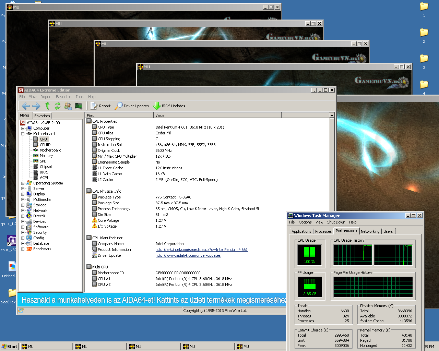Image resolution: width=439 pixels, height=351 pixels.
Task: Open folder 2 on the desktop
Action: (x=424, y=35)
